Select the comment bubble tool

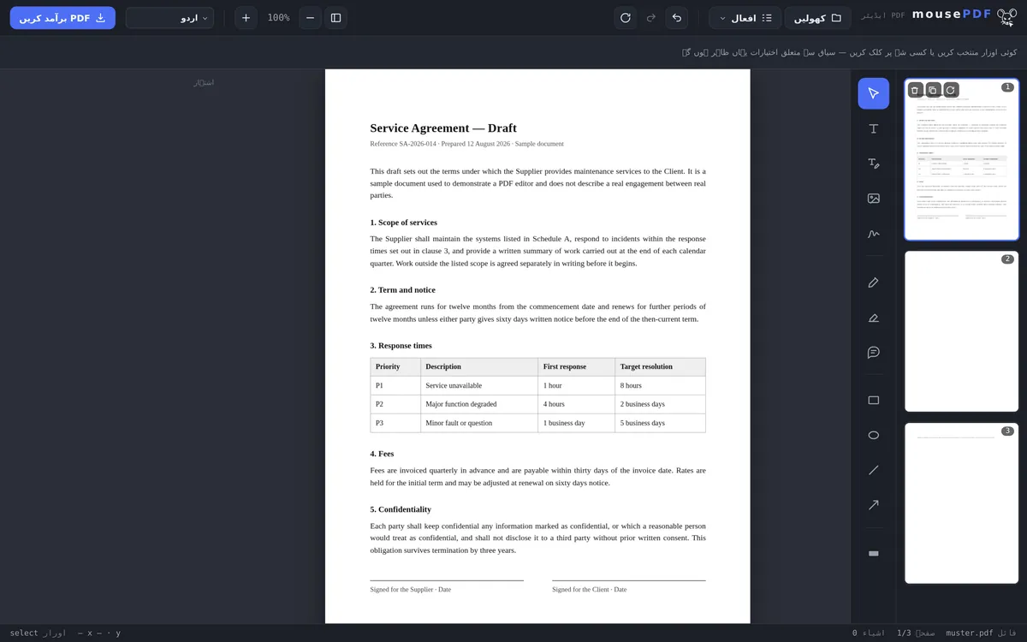(873, 353)
